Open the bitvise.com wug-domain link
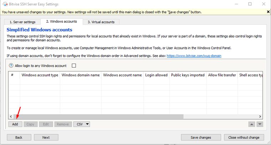The height and width of the screenshot is (145, 271). [x=194, y=56]
